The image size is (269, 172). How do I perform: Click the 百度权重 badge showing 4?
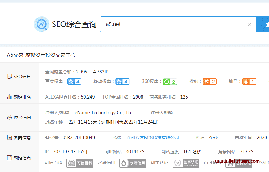(x=75, y=82)
